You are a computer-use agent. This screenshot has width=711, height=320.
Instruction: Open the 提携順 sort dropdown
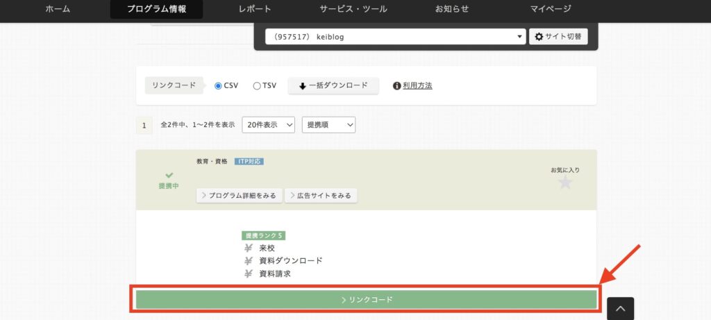[328, 125]
